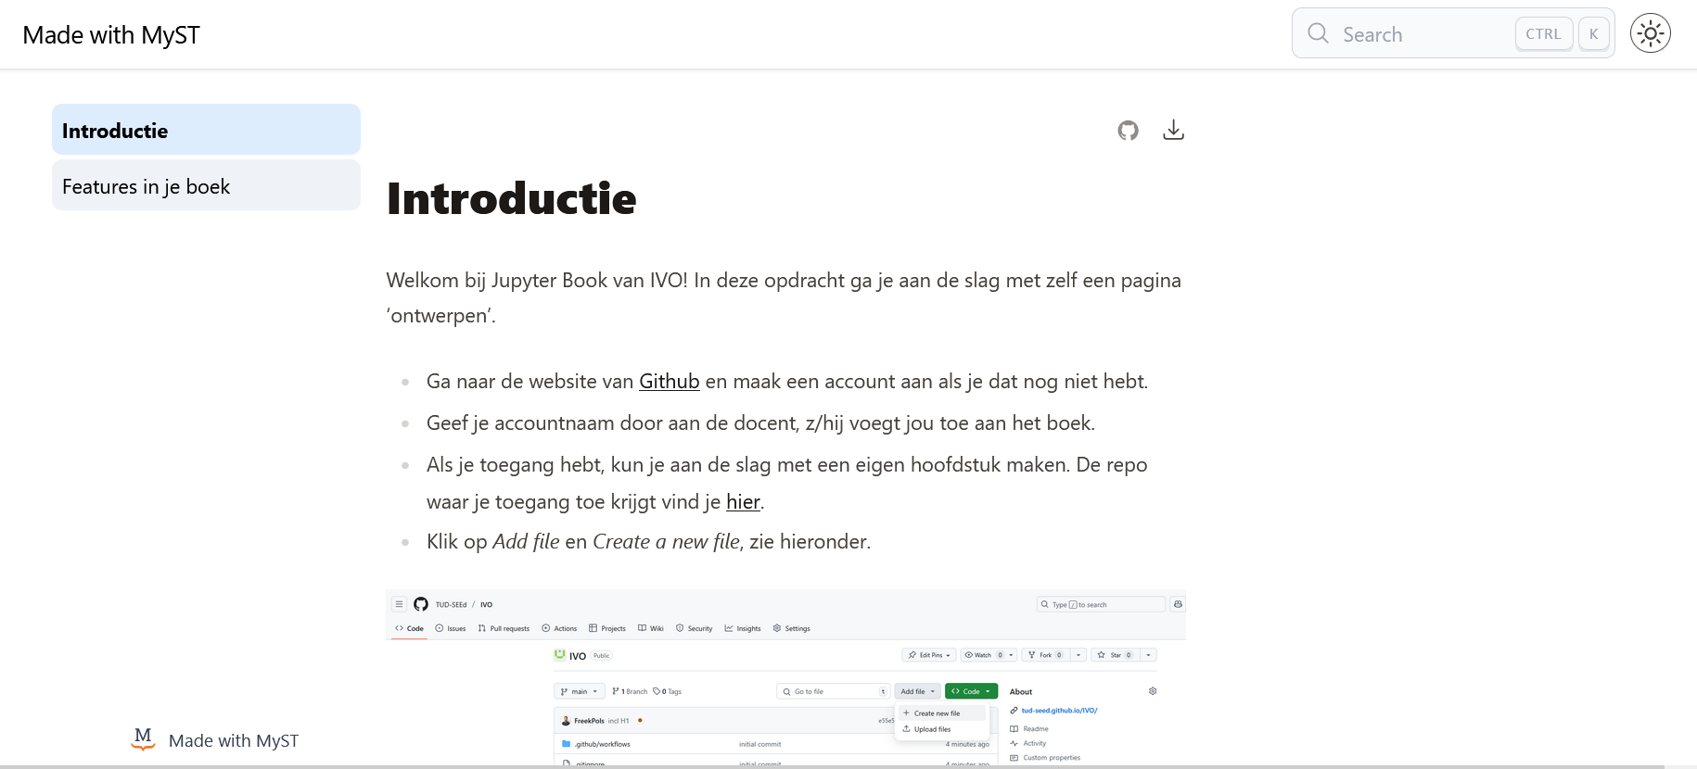Click the download page source icon
The width and height of the screenshot is (1697, 769).
1173,130
